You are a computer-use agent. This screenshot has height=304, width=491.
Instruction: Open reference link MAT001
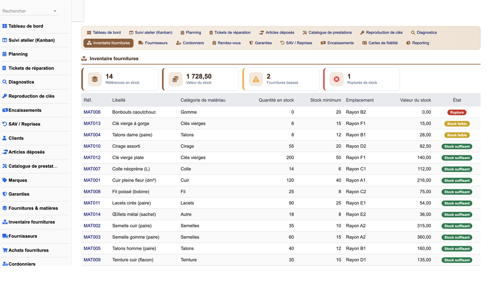point(92,180)
